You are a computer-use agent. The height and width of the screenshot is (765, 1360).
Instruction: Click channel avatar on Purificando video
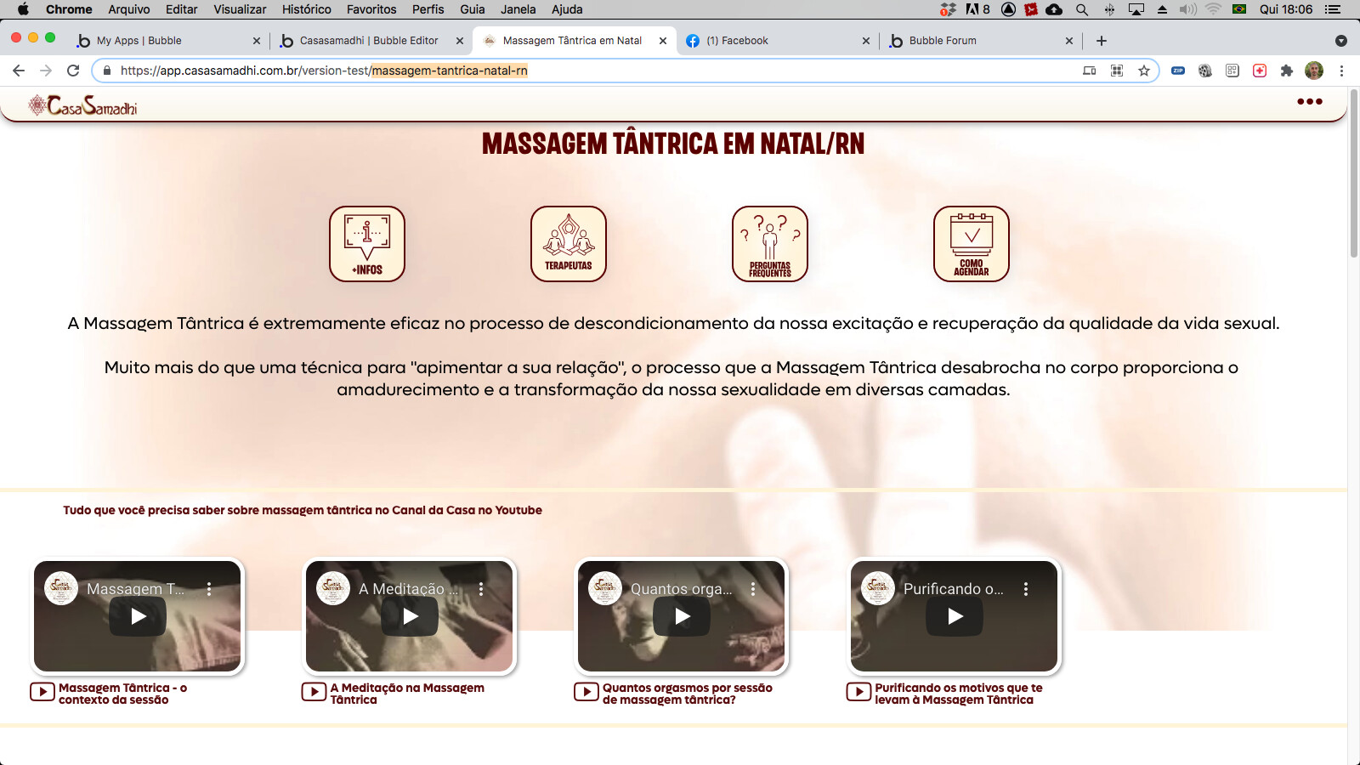pyautogui.click(x=878, y=588)
